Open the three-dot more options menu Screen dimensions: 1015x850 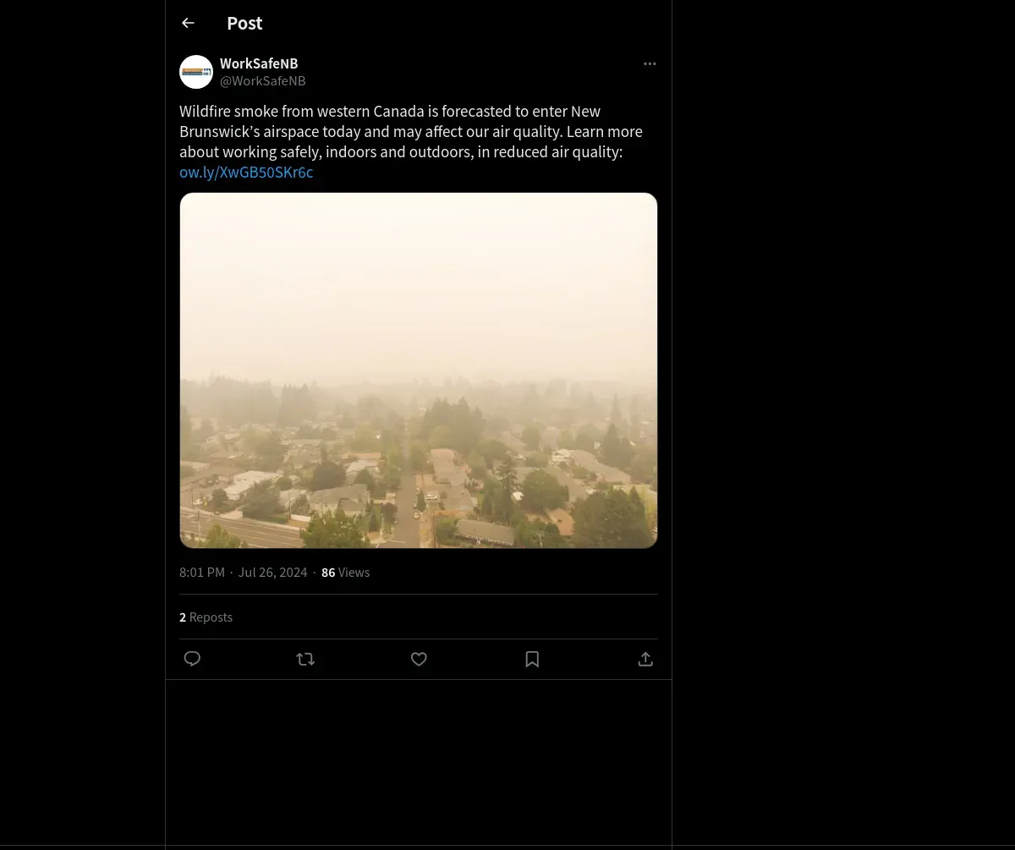point(650,63)
